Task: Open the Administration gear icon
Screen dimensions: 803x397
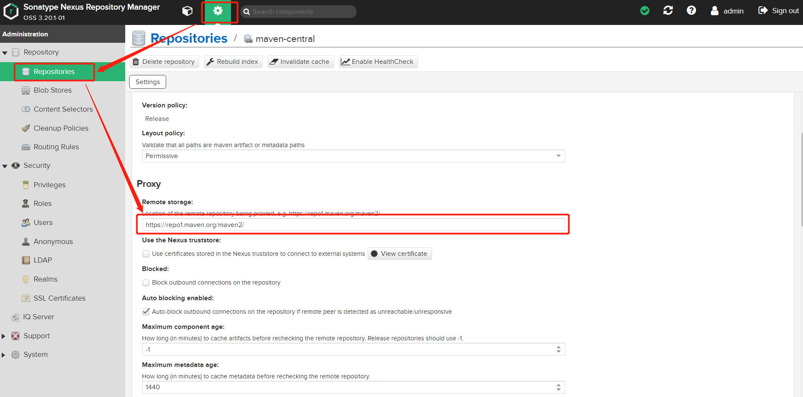Action: [218, 11]
